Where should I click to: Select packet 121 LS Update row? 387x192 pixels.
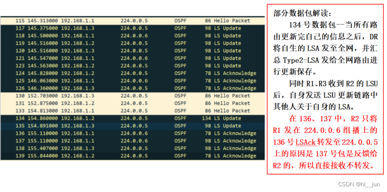133,58
